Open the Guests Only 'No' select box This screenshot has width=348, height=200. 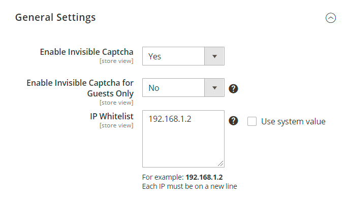click(183, 88)
